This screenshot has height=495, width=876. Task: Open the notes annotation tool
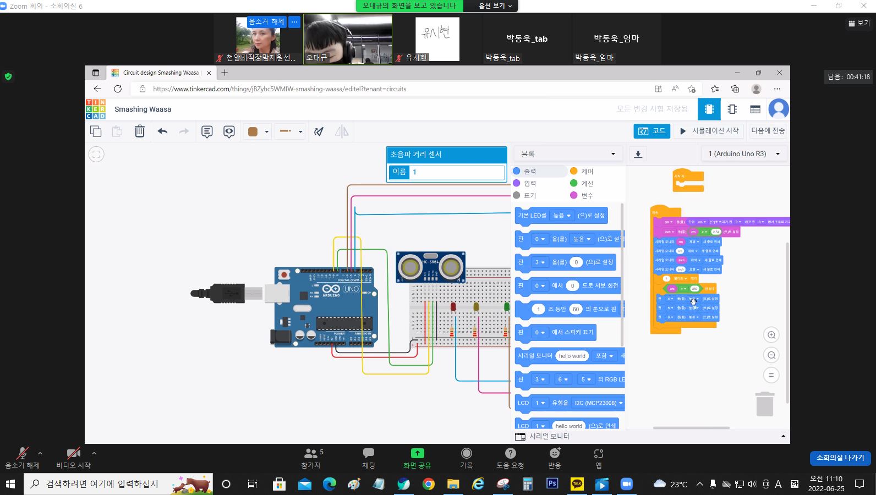coord(207,131)
